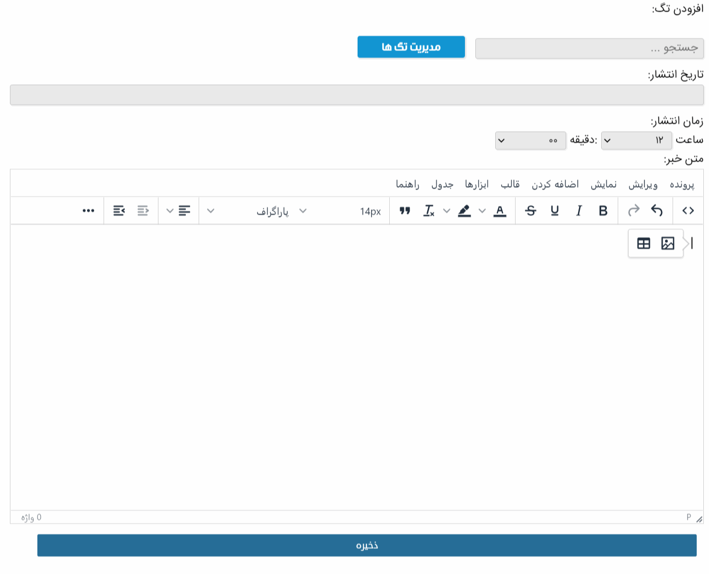Viewport: 709px width, 574px height.
Task: Expand the text color dropdown arrow
Action: [482, 211]
